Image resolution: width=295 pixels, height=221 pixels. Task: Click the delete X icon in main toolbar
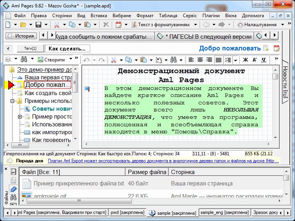click(x=106, y=25)
